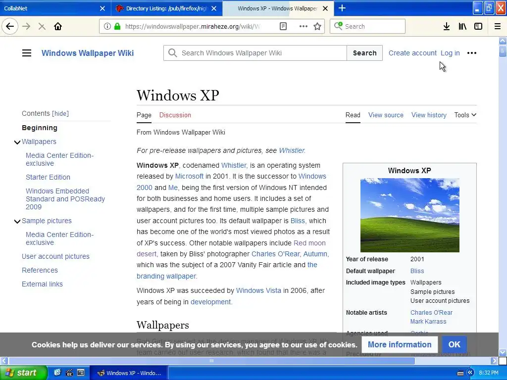Hide the table of contents
507x380 pixels.
pos(60,113)
